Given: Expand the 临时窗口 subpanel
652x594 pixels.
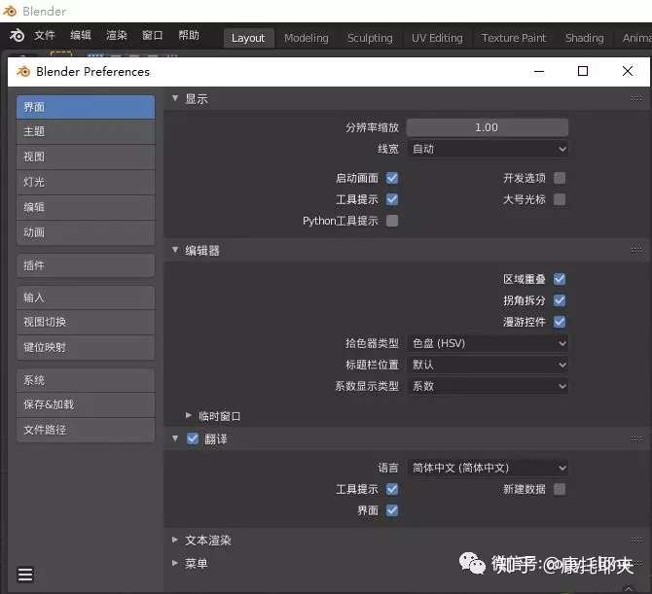Looking at the screenshot, I should 189,415.
